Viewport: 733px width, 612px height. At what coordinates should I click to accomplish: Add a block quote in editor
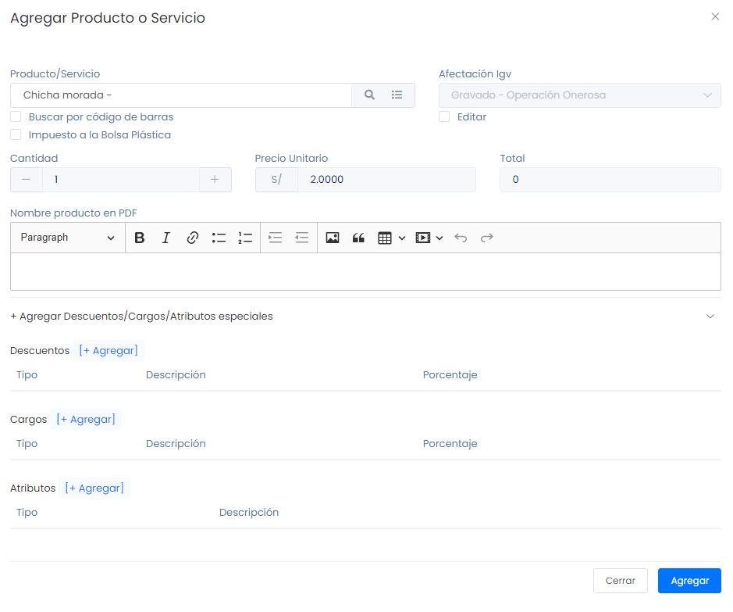[x=359, y=238]
